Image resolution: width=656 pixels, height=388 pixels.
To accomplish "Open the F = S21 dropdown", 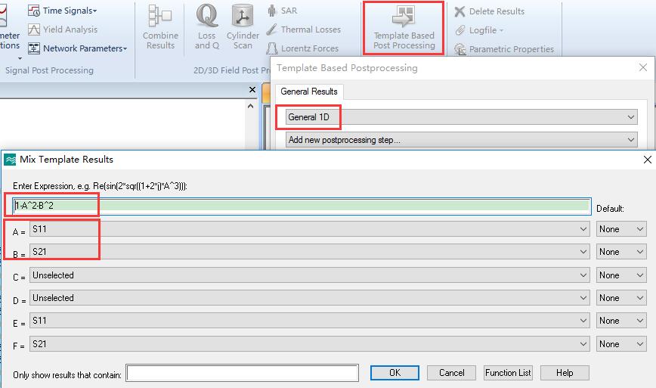I will coord(310,343).
